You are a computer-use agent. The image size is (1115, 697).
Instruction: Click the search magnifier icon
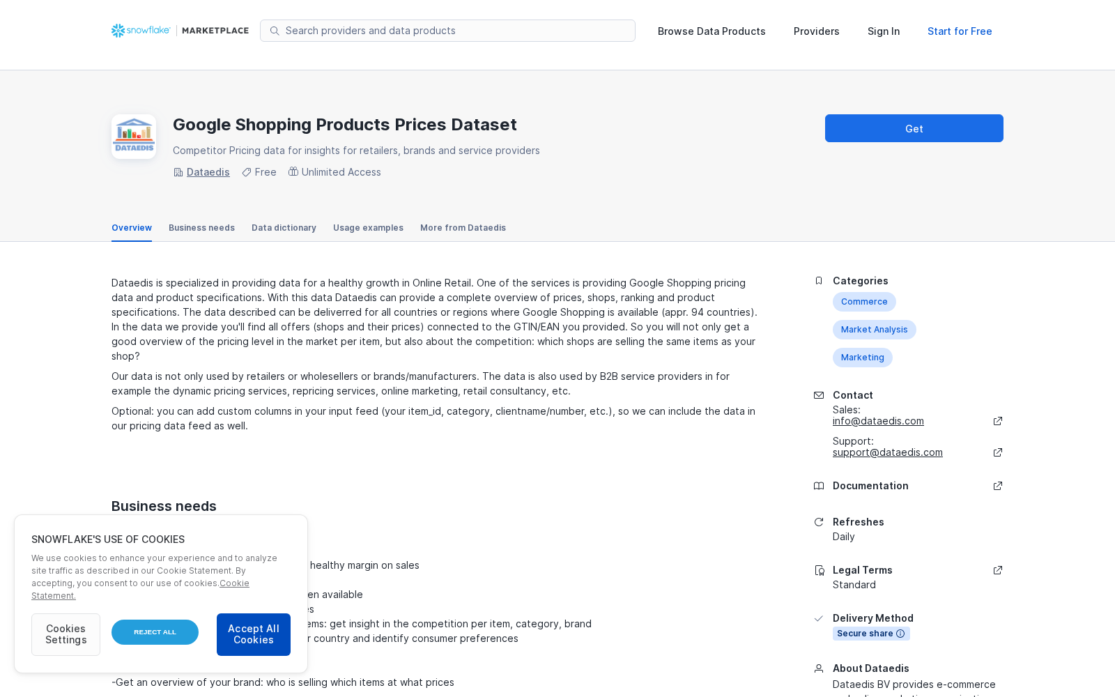tap(275, 31)
